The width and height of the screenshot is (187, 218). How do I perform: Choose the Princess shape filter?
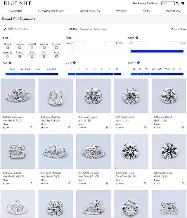pyautogui.click(x=20, y=47)
